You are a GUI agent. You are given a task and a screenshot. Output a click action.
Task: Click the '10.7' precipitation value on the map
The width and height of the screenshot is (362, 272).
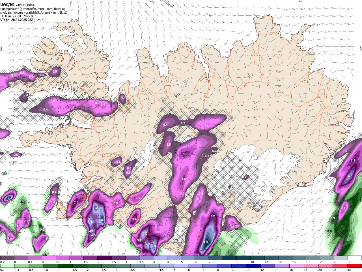point(9,198)
